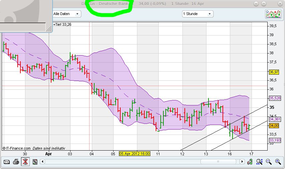Open the 1 Stunde timeframe dropdown

pyautogui.click(x=198, y=14)
